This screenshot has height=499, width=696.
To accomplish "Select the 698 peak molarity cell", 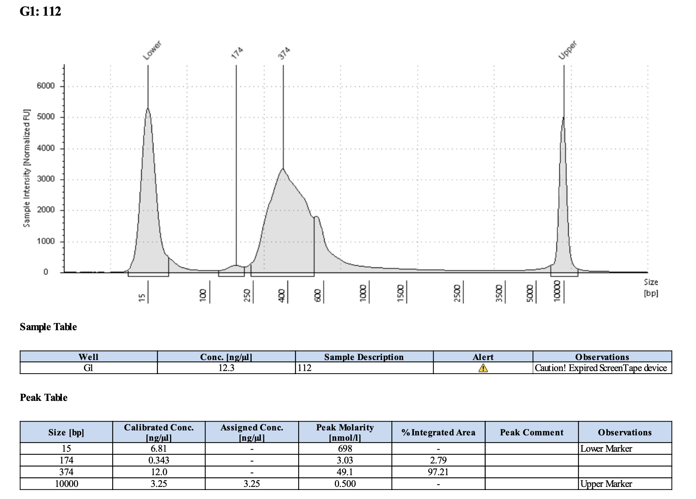I will (x=345, y=449).
